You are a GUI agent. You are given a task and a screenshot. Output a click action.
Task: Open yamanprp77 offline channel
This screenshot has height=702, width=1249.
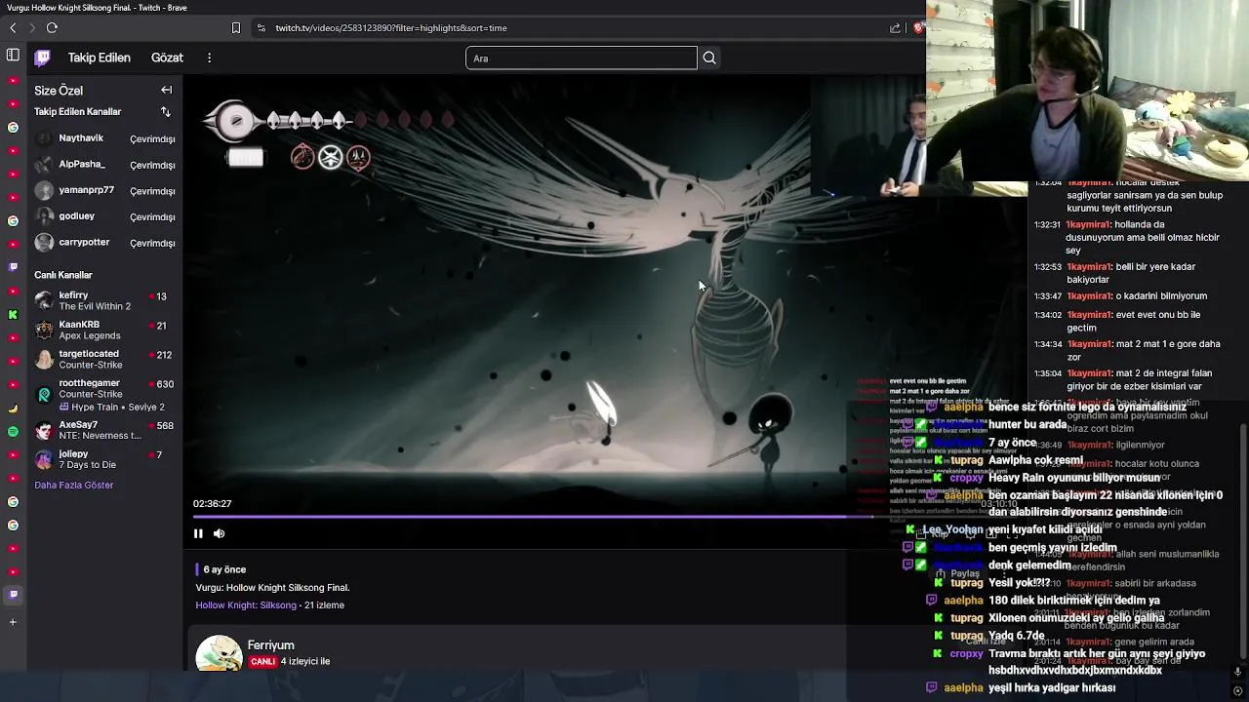(104, 191)
